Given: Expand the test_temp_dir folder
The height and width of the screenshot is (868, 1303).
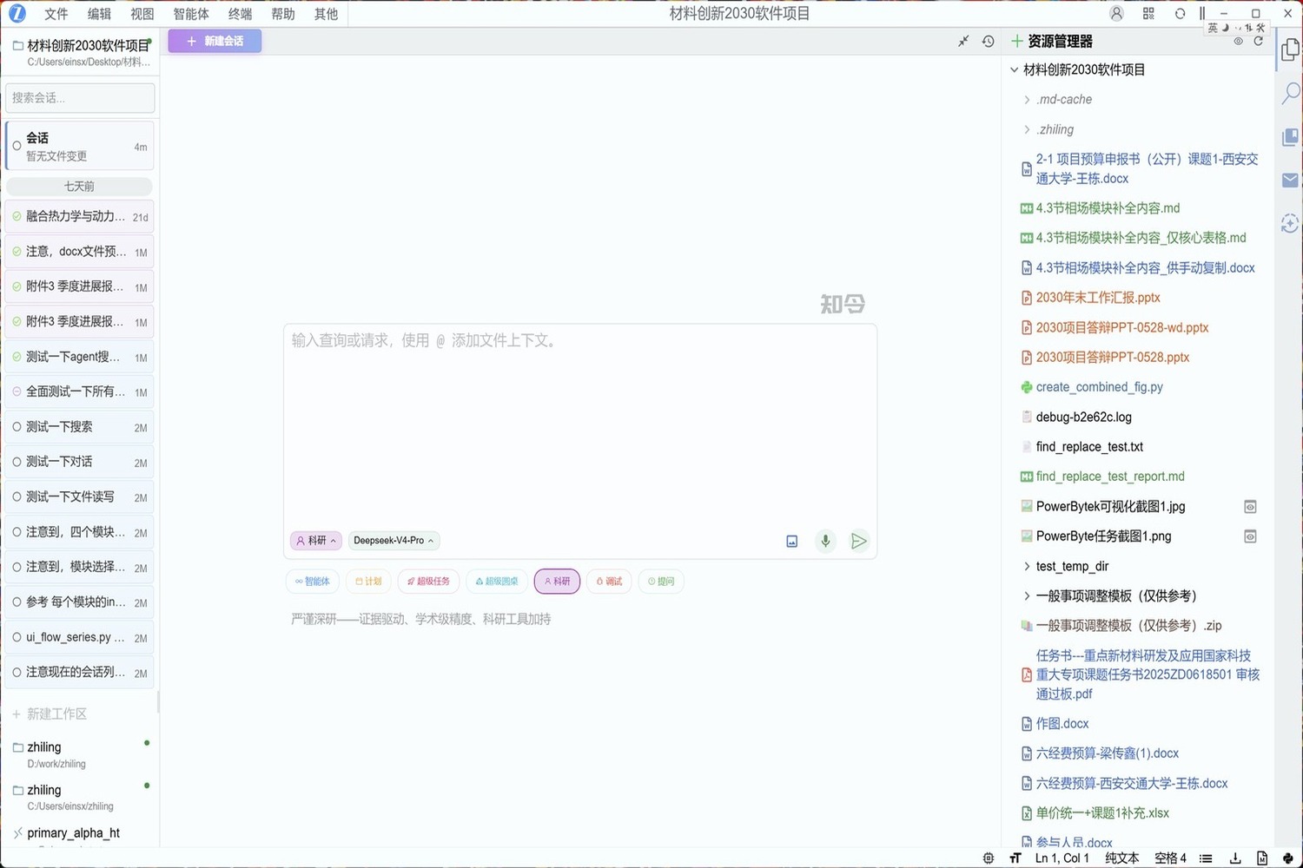Looking at the screenshot, I should point(1027,567).
